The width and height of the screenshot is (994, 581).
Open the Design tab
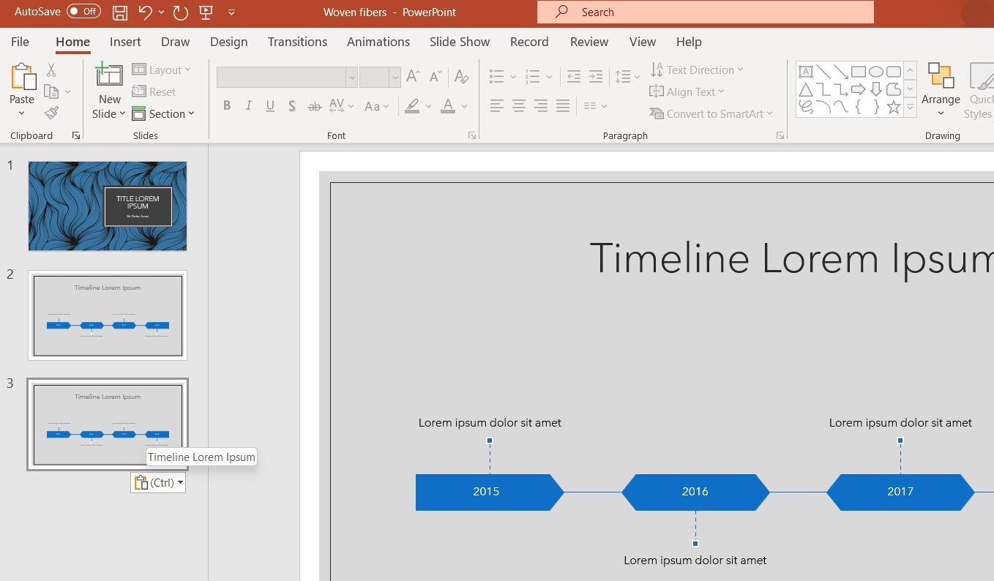point(228,42)
